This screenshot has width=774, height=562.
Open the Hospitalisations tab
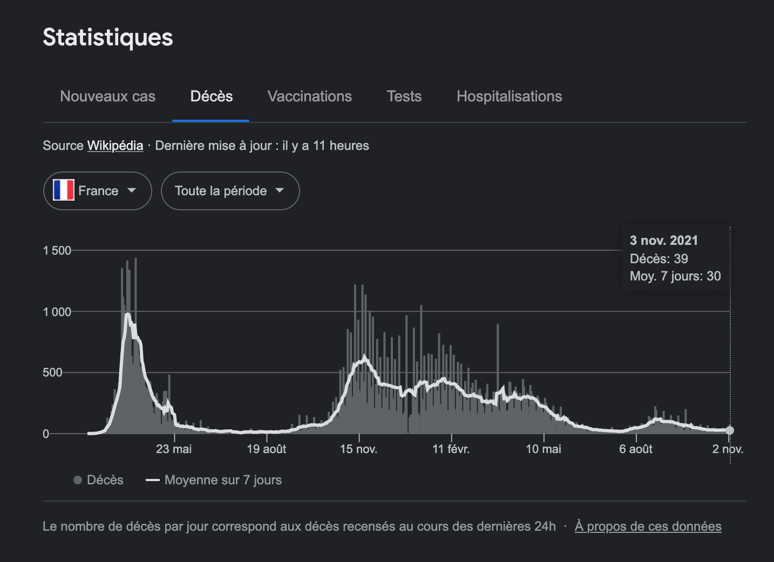[x=509, y=97]
